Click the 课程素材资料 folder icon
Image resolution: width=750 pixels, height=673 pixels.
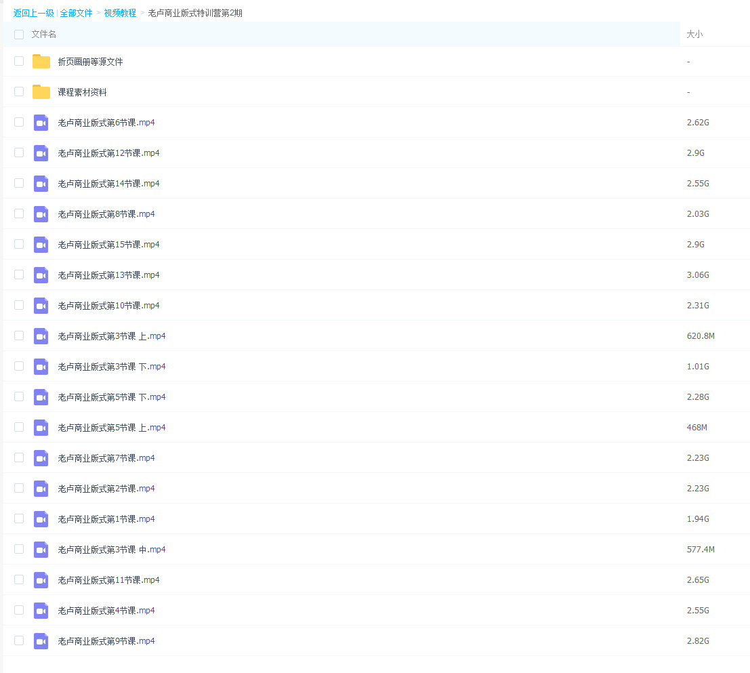click(x=41, y=92)
